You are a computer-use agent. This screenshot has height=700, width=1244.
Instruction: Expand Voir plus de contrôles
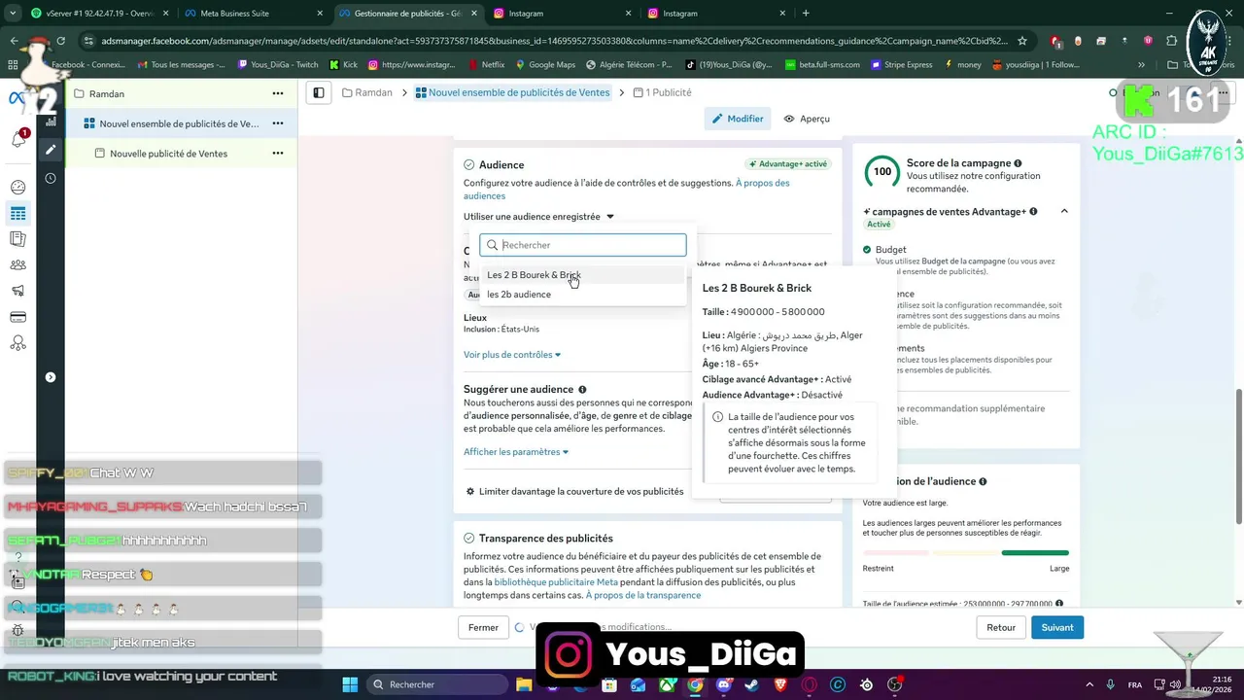512,355
